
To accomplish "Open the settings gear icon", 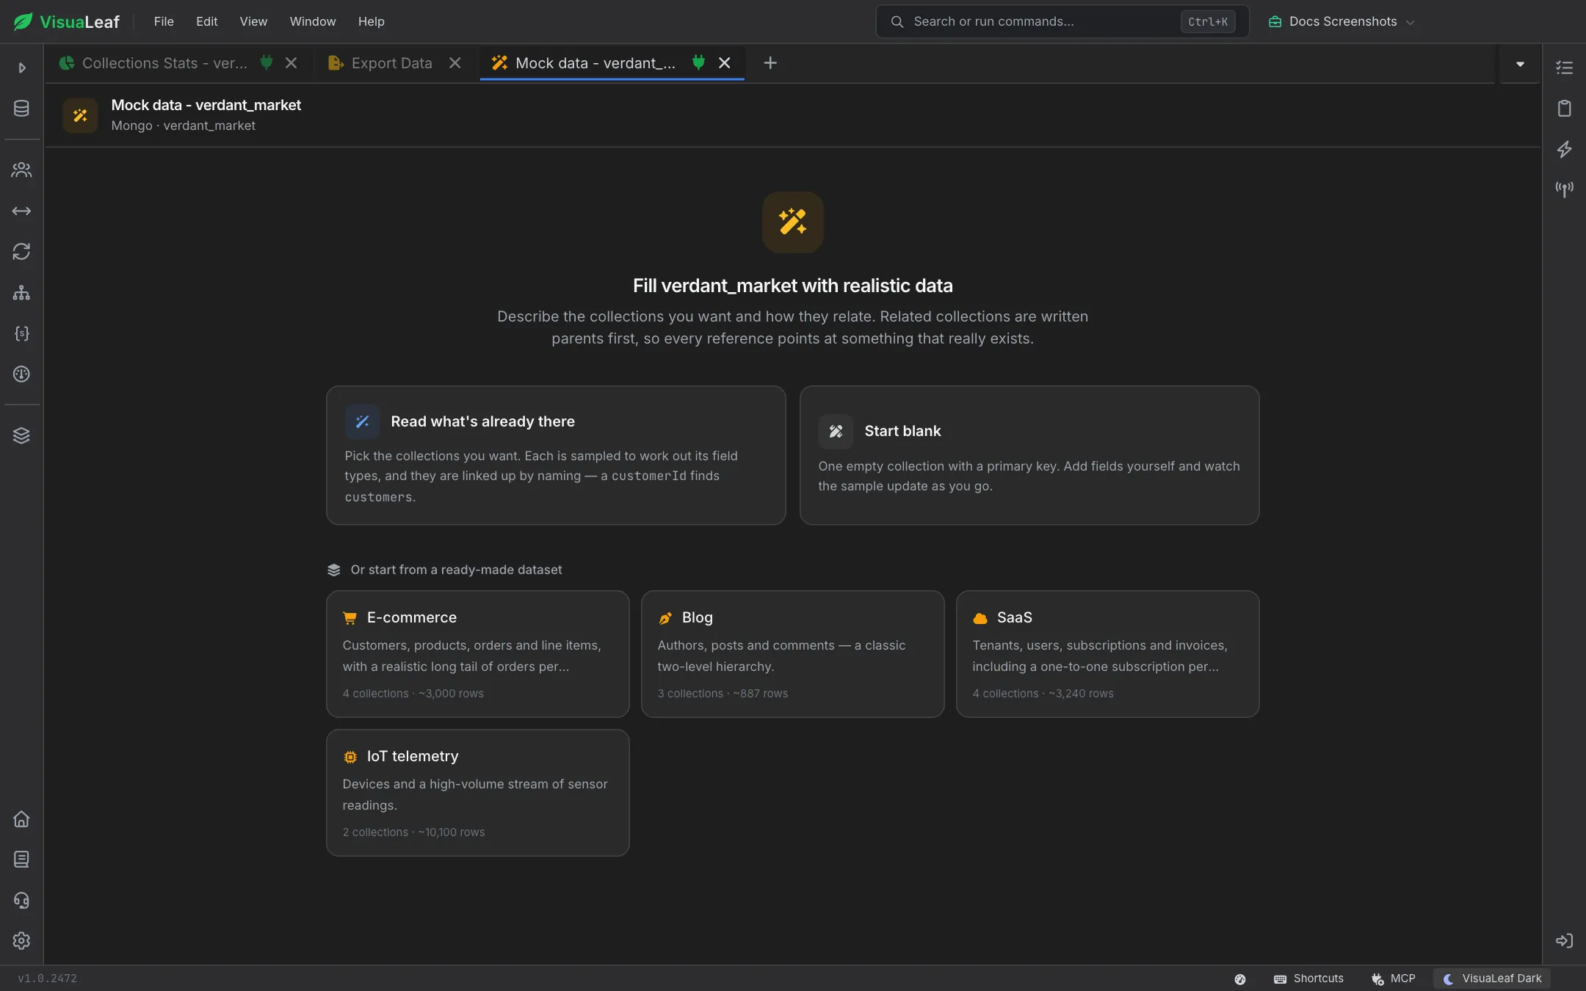I will point(21,941).
